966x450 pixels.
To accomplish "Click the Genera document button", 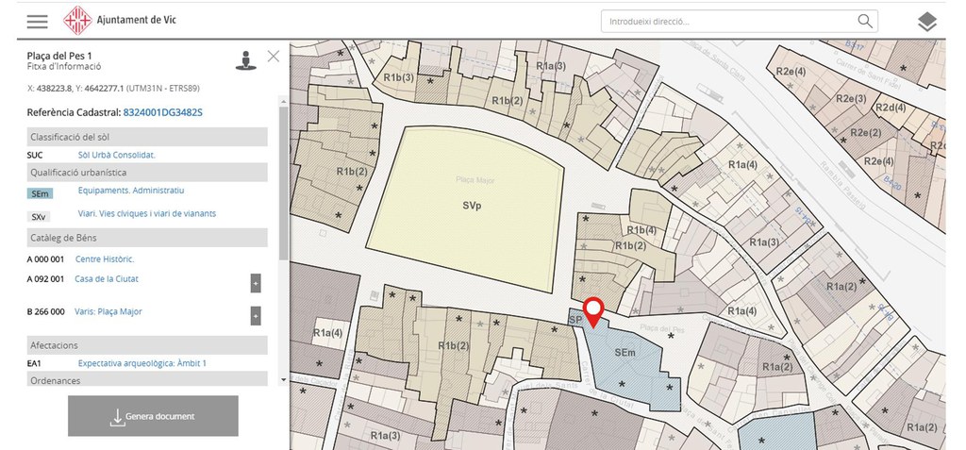I will tap(153, 416).
